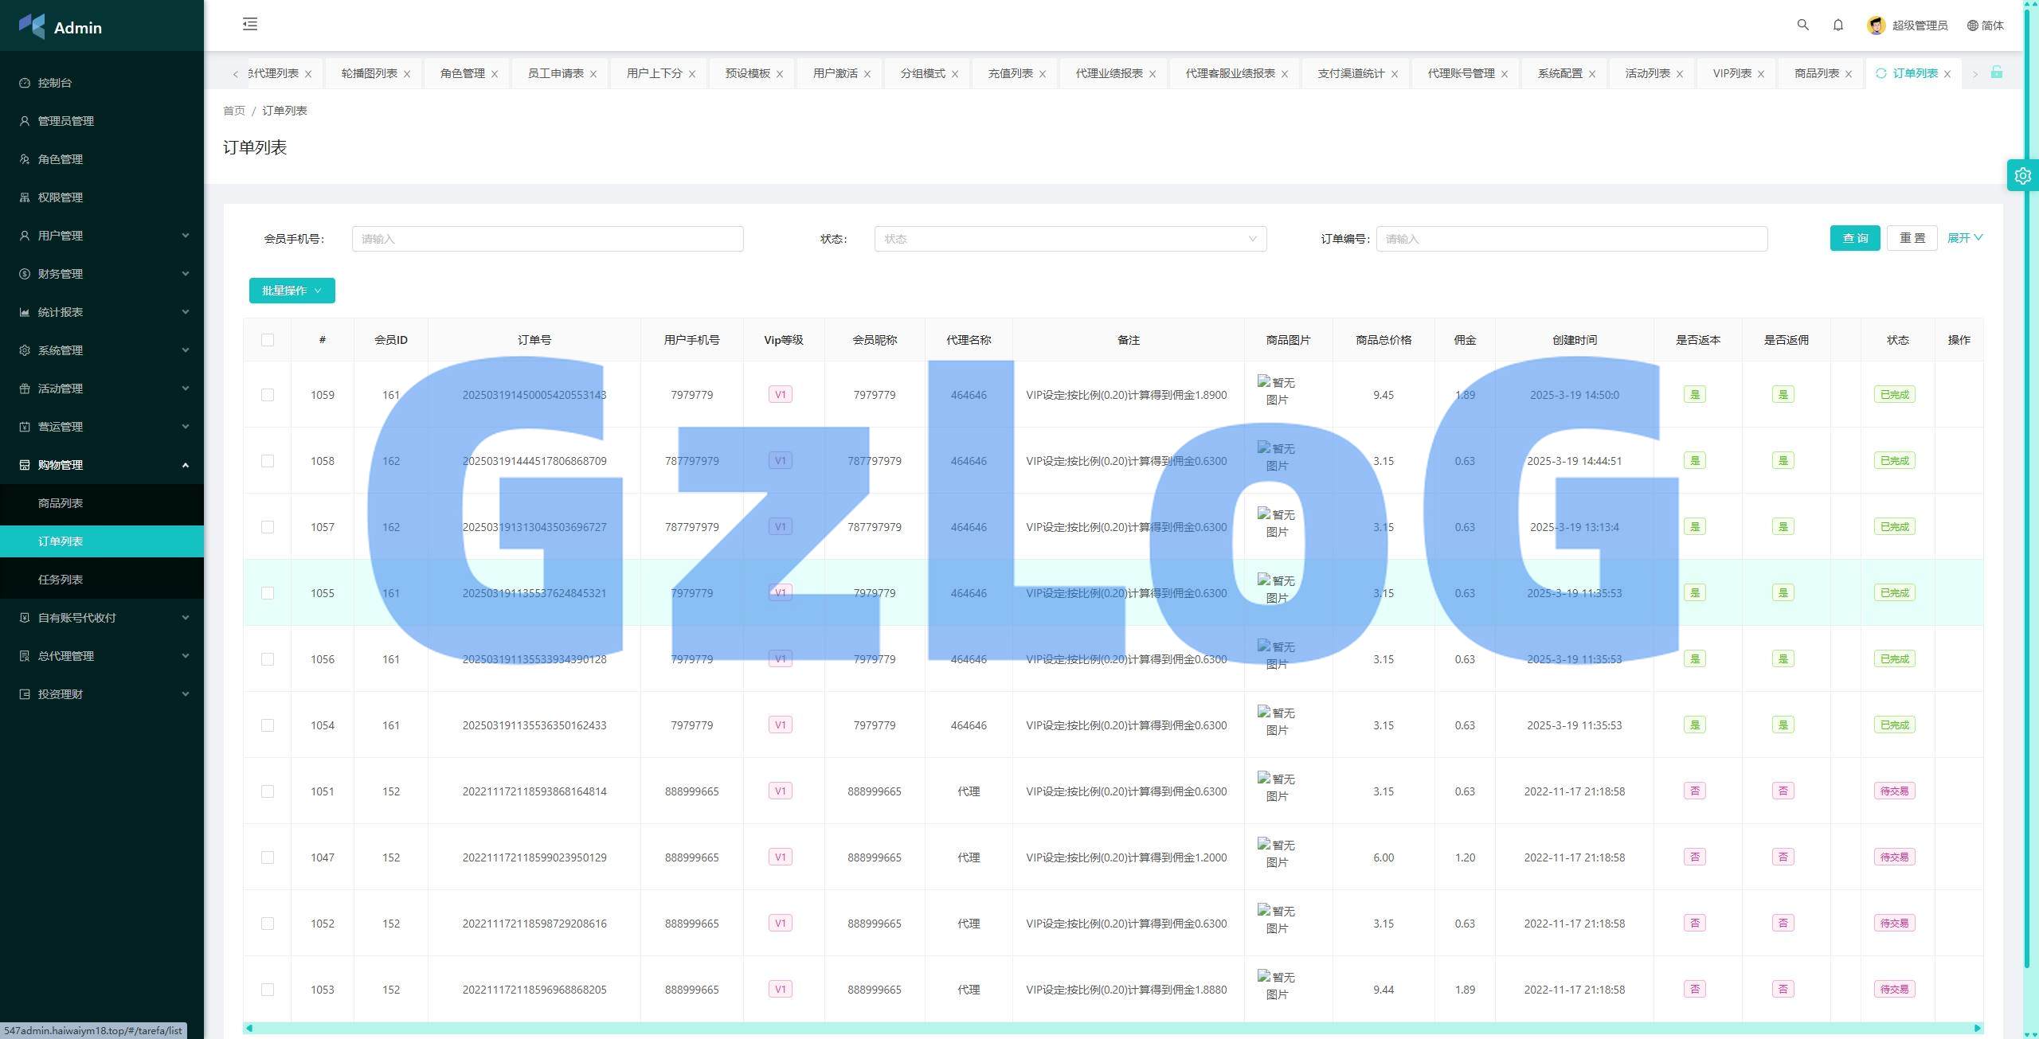The width and height of the screenshot is (2039, 1039).
Task: Open the search magnifier icon
Action: (x=1802, y=25)
